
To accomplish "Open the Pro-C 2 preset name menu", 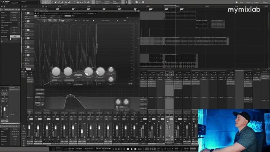I will [105, 21].
